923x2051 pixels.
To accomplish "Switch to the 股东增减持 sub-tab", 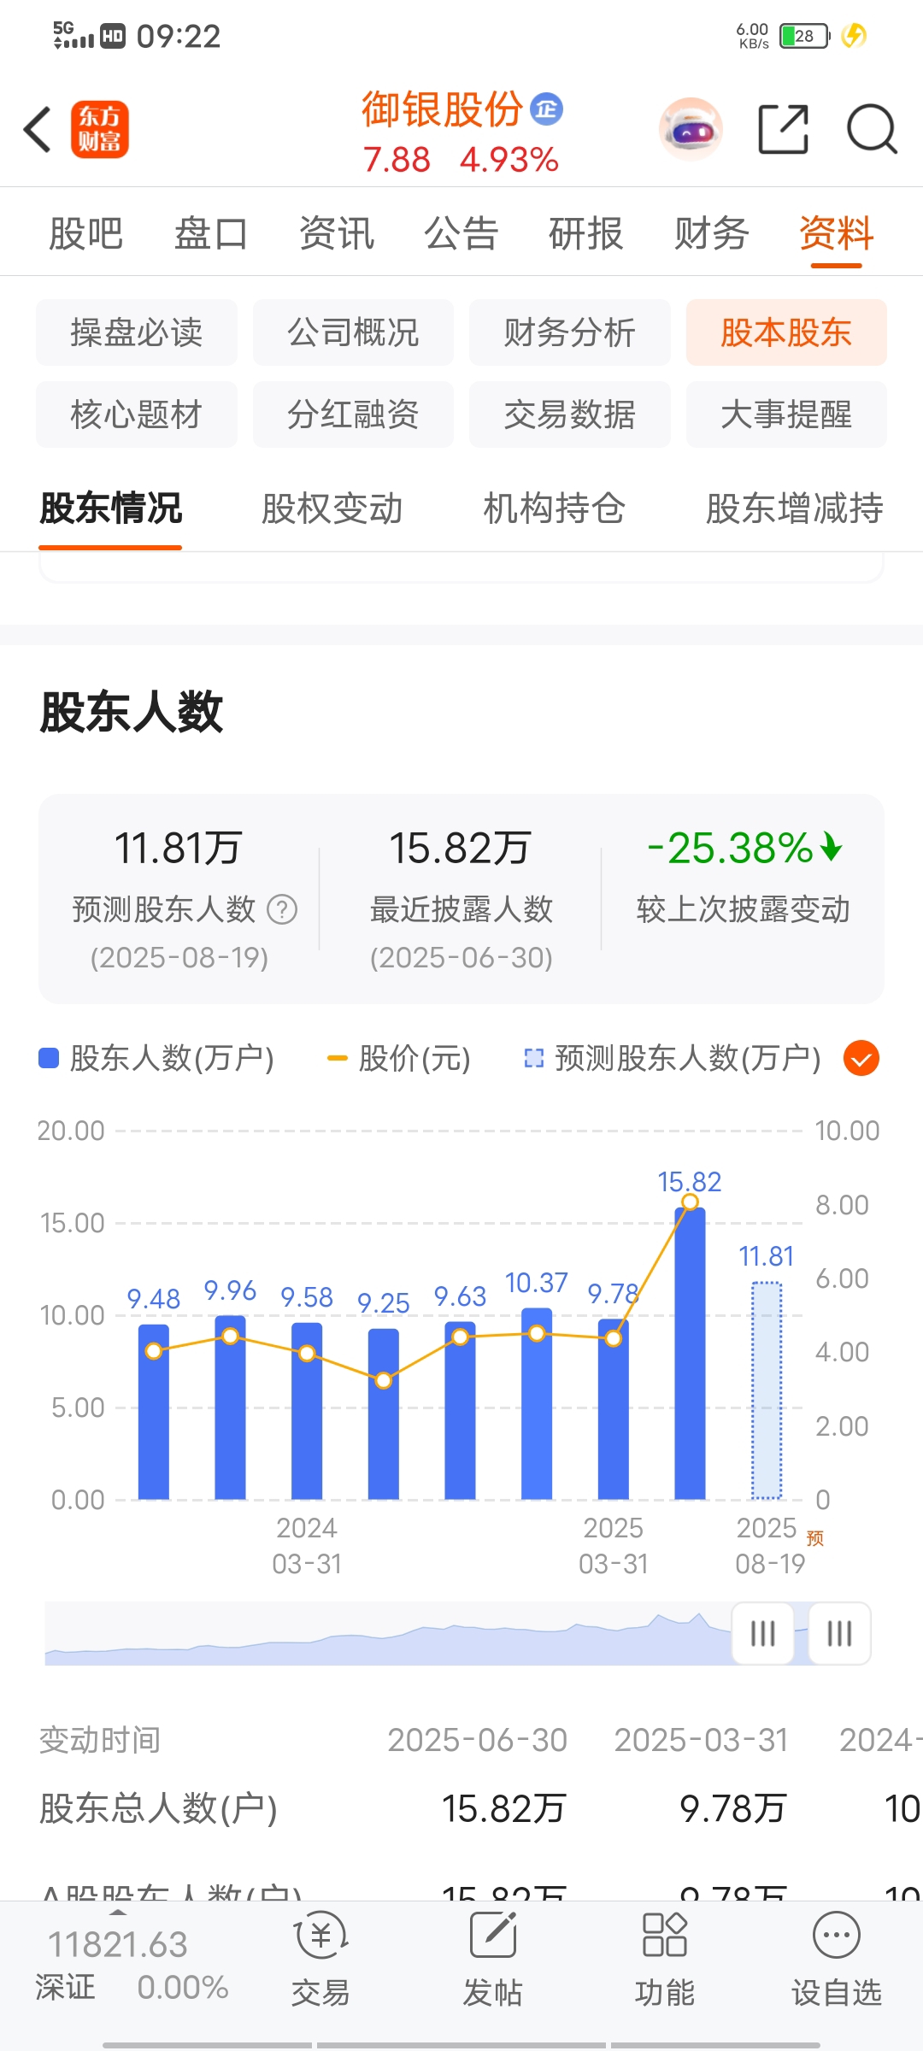I will click(x=794, y=508).
